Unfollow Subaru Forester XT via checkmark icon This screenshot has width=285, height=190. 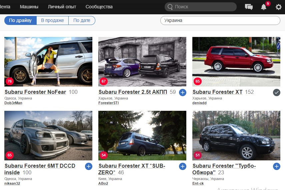pos(276,93)
